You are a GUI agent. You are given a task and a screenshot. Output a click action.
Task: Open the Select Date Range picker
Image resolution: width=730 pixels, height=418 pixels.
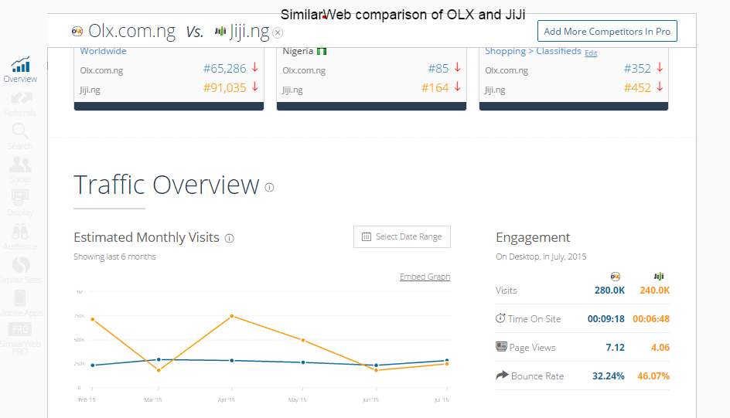click(402, 236)
